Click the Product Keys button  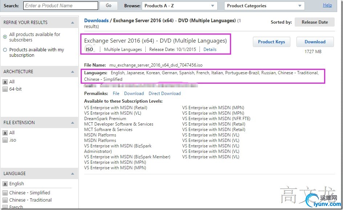coord(271,41)
